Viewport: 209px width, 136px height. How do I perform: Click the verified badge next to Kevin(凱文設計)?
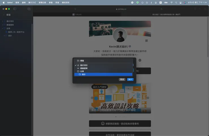click(130, 46)
